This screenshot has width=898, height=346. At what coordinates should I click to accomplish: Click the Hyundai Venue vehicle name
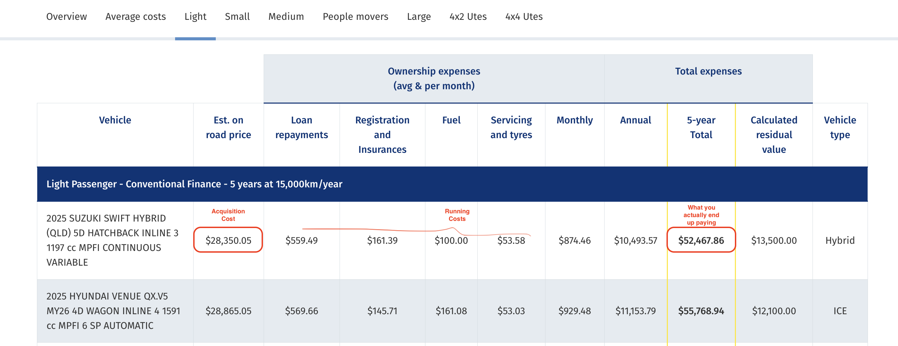click(x=113, y=310)
